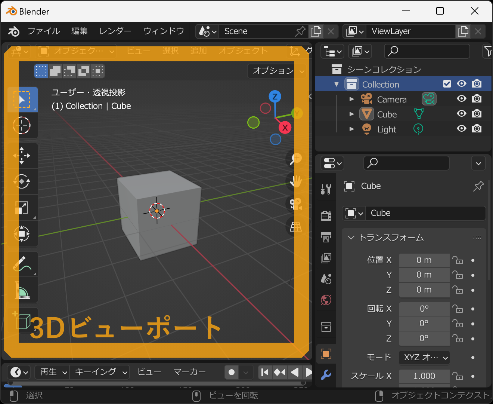
Task: Open the rotation モード XYZ dropdown
Action: pos(424,358)
